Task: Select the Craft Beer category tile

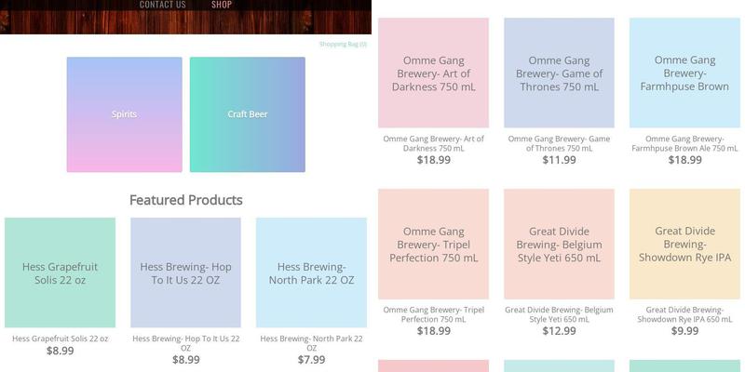Action: pyautogui.click(x=248, y=114)
